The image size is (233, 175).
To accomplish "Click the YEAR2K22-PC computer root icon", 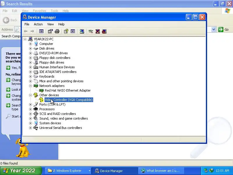I will 30,39.
